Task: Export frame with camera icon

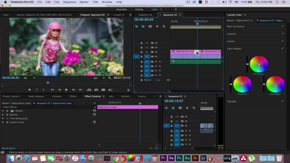Action: point(103,90)
